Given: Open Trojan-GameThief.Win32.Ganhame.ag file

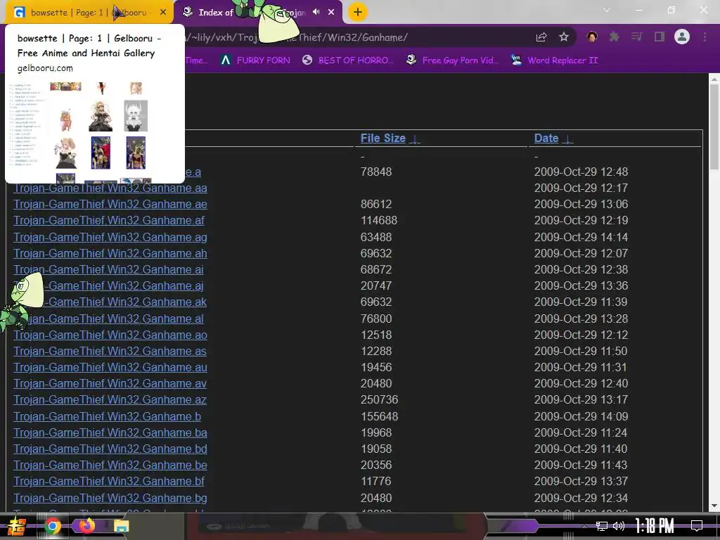Looking at the screenshot, I should [110, 238].
